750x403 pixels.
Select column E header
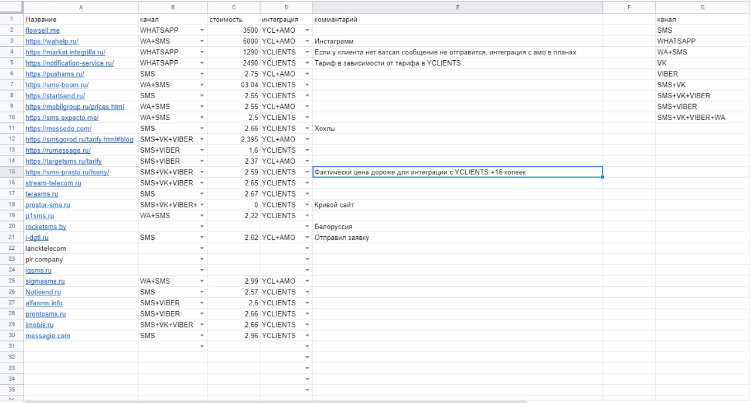(x=458, y=7)
